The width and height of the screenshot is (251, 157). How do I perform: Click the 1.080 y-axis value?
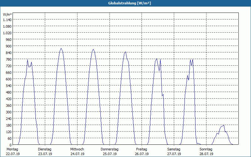coord(7,26)
